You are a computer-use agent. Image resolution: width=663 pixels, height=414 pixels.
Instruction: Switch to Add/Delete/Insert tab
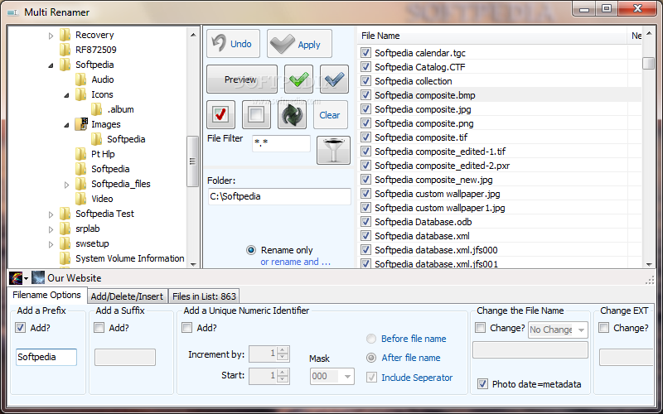(128, 296)
